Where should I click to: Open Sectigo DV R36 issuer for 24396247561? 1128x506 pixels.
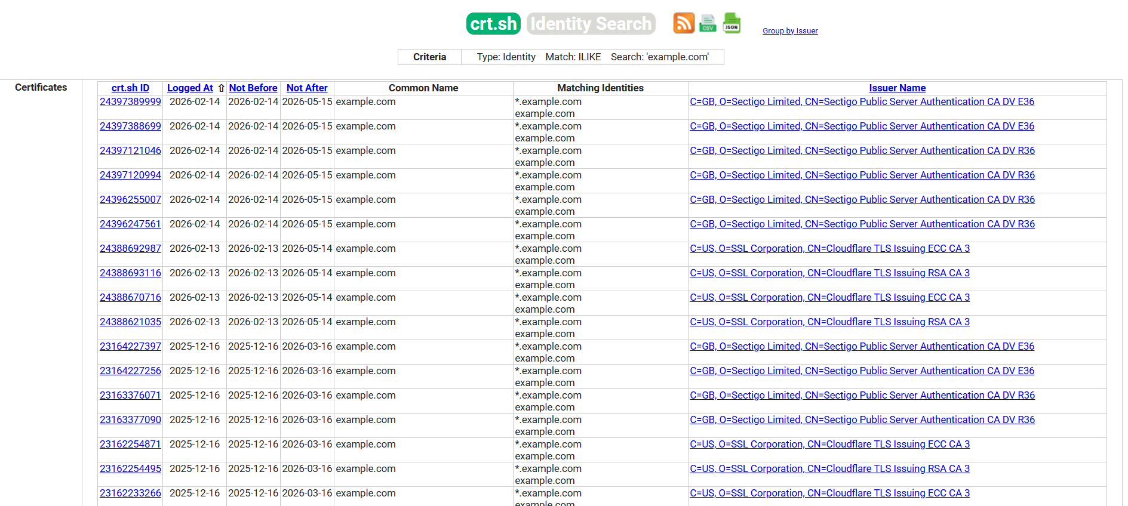point(862,224)
